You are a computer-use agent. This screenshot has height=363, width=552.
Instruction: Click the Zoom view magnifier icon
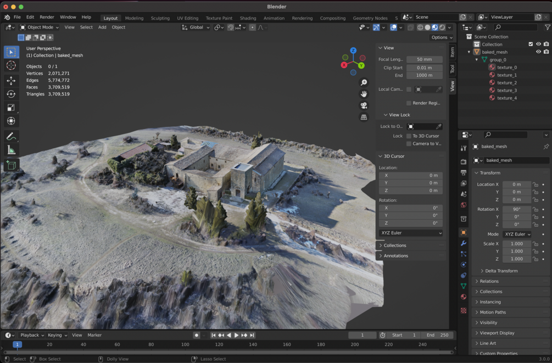pos(364,82)
